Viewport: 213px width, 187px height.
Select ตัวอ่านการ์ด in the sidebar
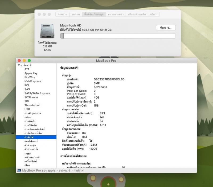click(x=31, y=149)
